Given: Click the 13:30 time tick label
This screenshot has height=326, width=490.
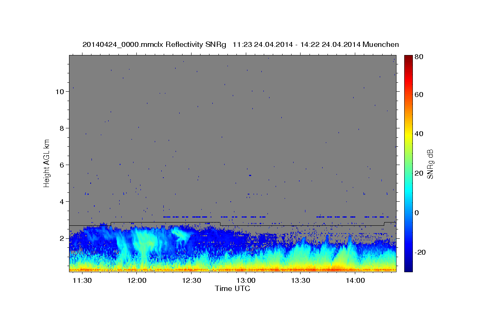Looking at the screenshot, I should [x=301, y=281].
